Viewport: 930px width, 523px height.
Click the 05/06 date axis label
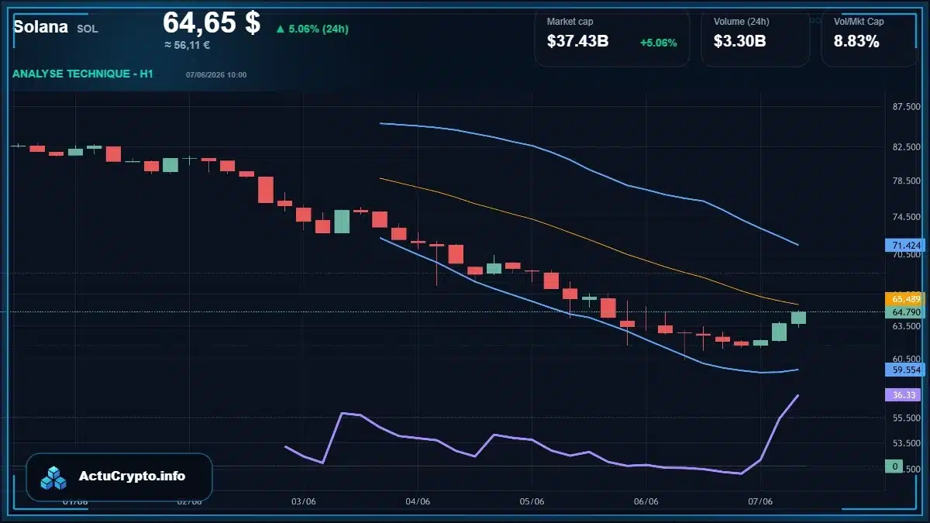[532, 501]
